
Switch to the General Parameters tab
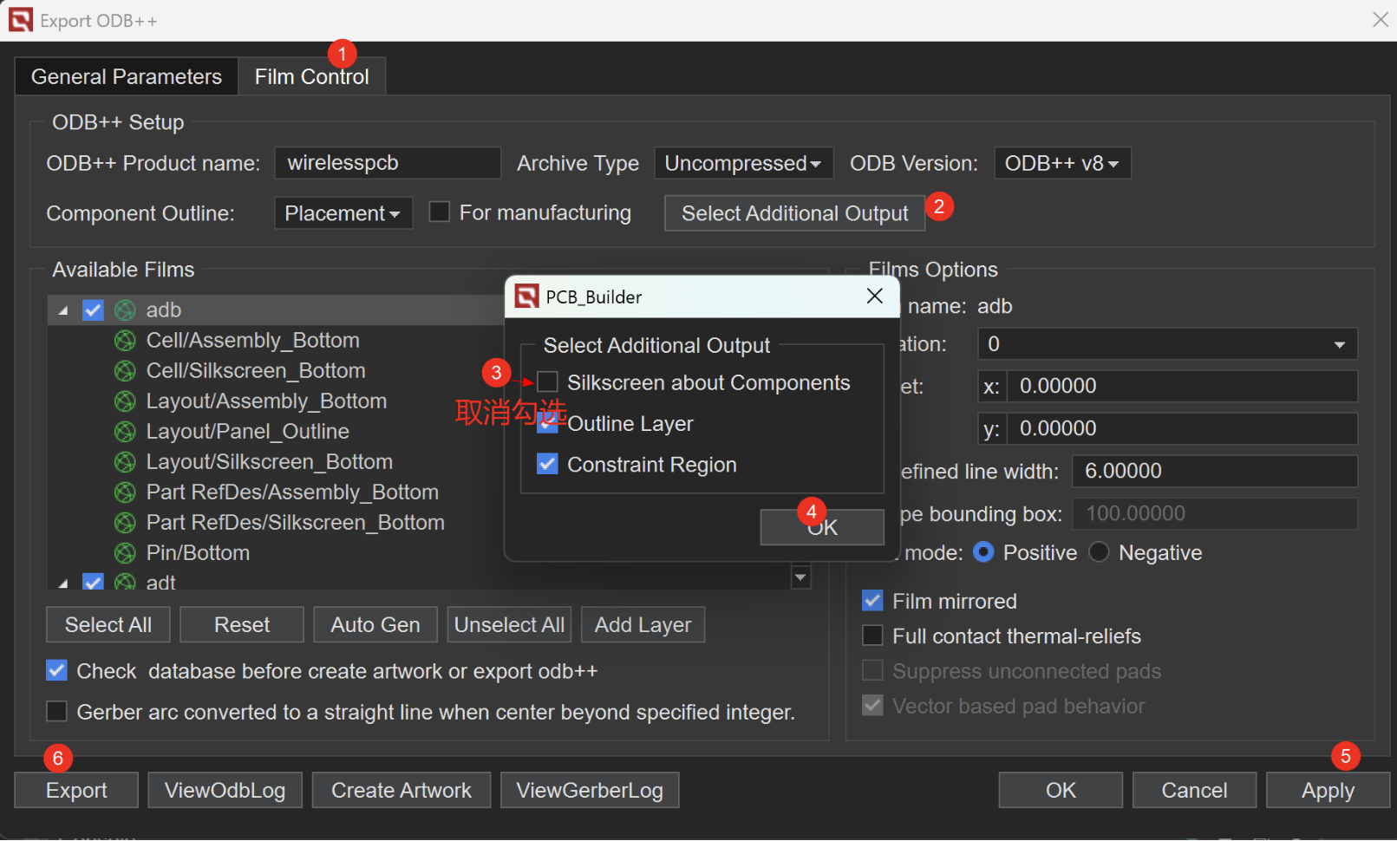[x=127, y=77]
